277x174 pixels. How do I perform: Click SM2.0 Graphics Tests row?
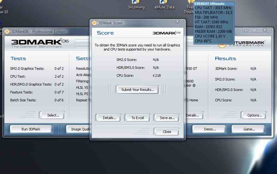click(x=37, y=69)
